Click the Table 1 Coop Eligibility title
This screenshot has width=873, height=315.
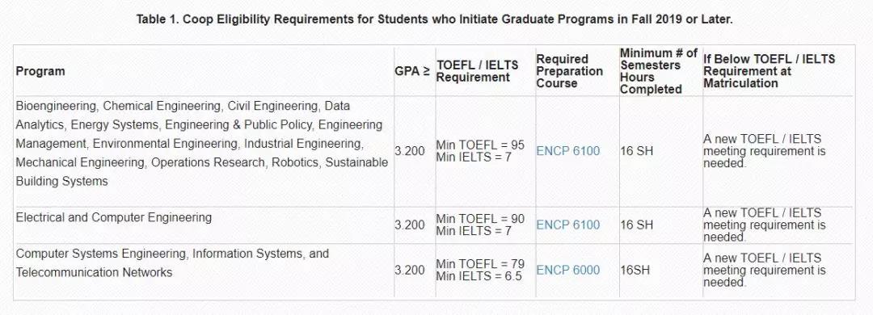pyautogui.click(x=434, y=19)
